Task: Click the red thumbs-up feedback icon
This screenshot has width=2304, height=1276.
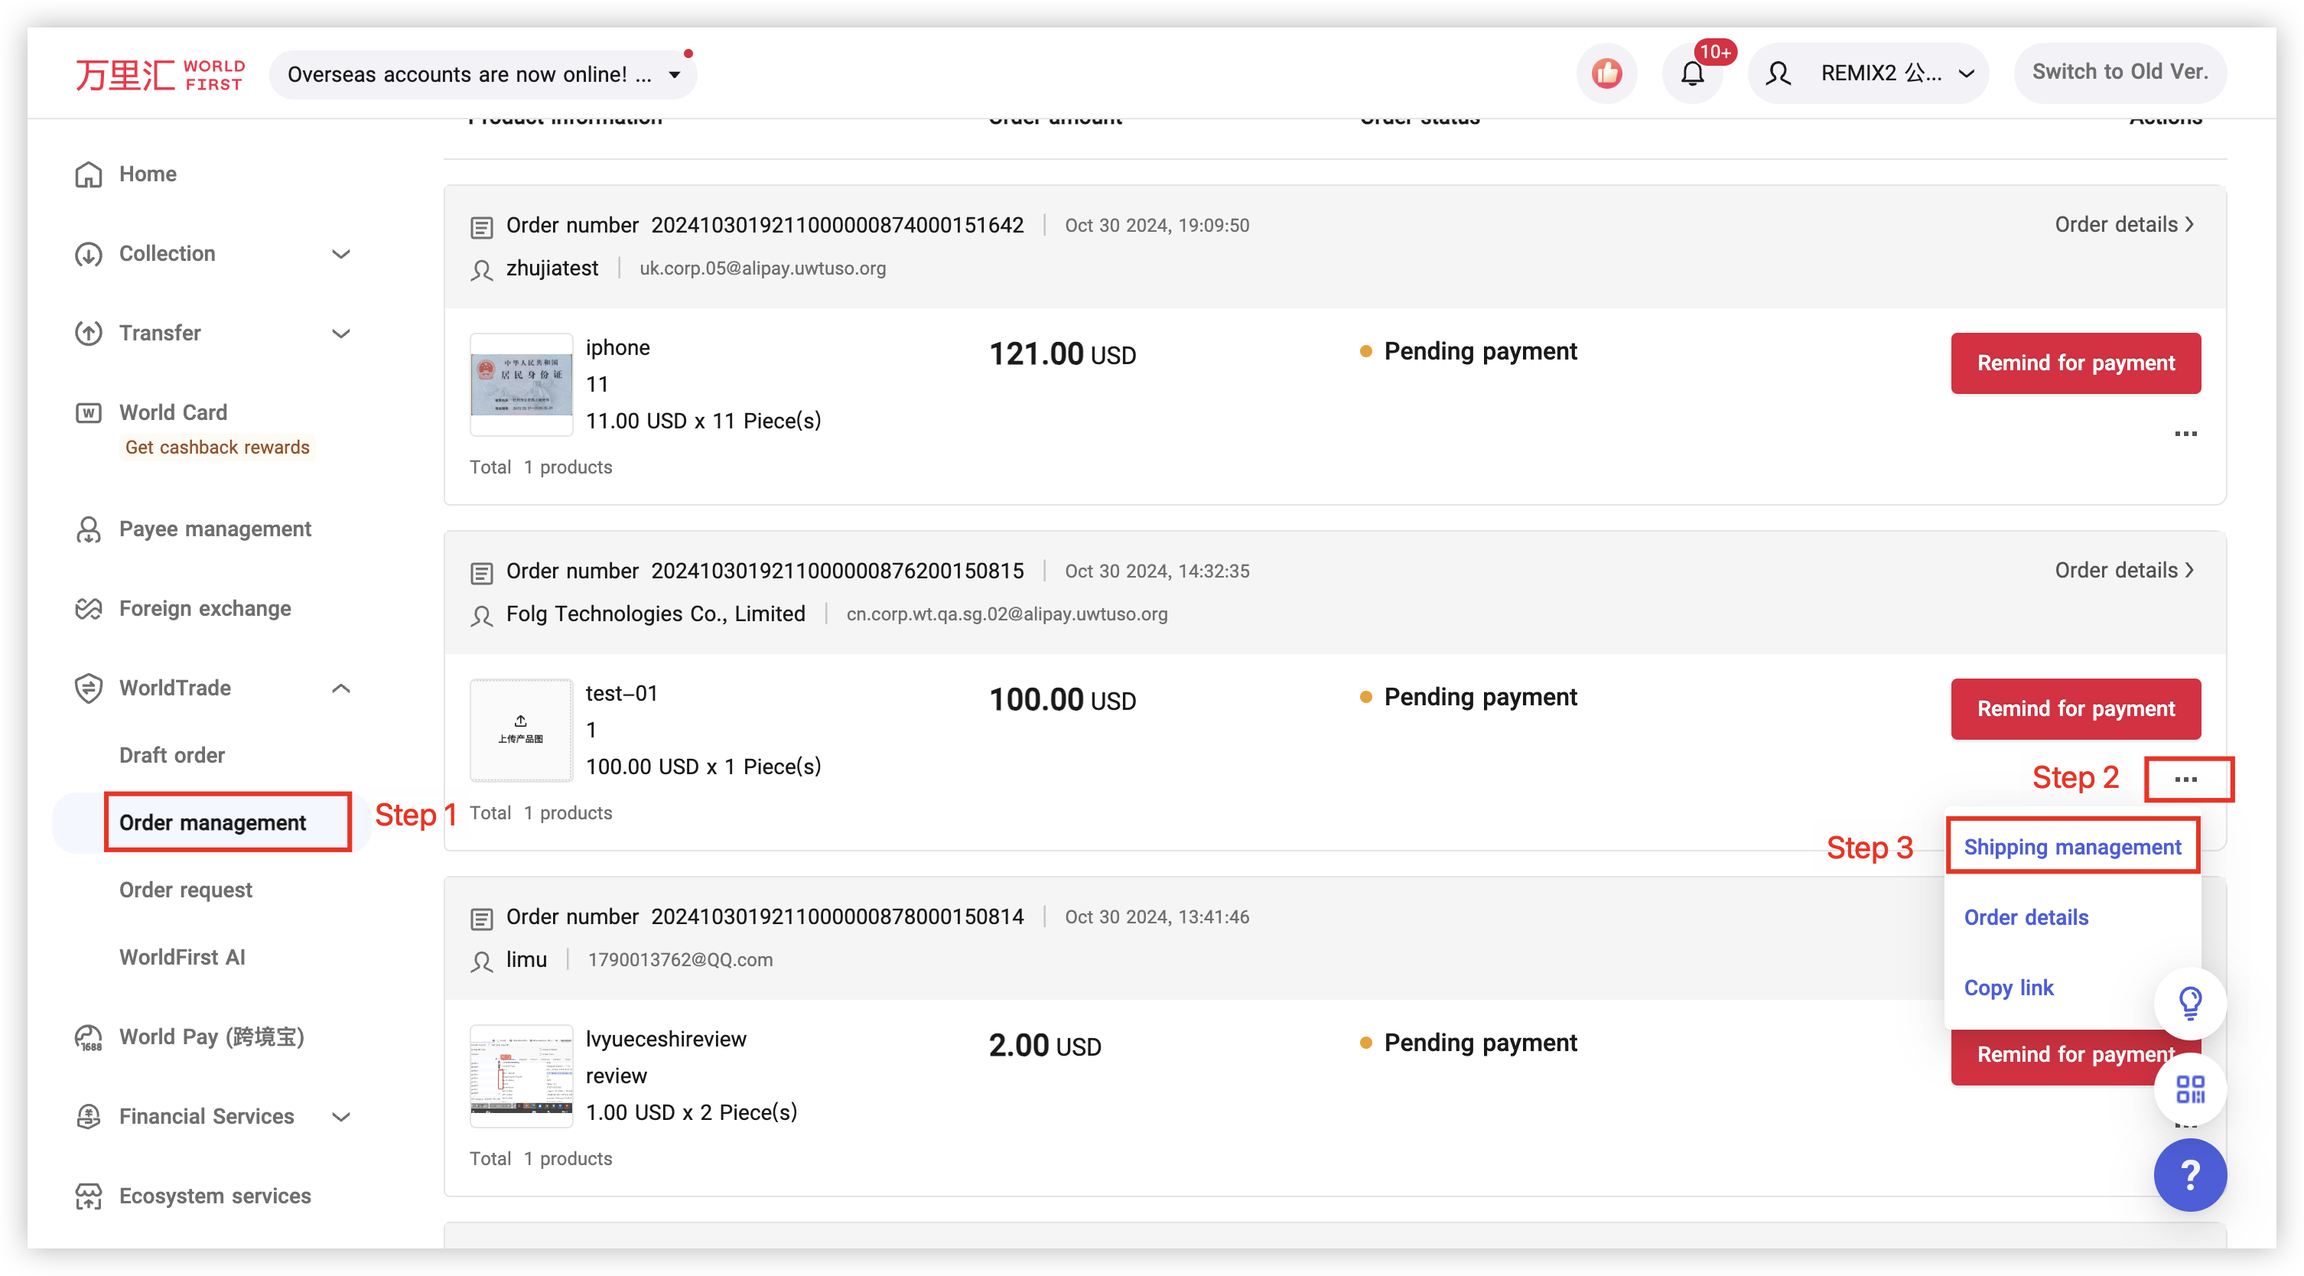Action: (x=1606, y=73)
